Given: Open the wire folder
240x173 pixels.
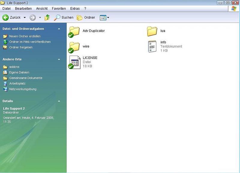Looking at the screenshot, I should (x=74, y=47).
